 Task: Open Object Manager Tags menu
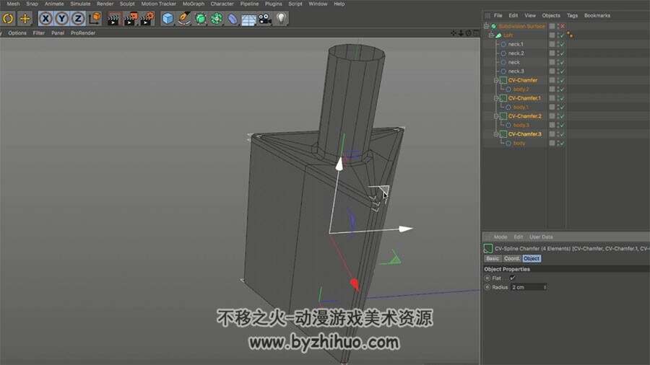(572, 15)
